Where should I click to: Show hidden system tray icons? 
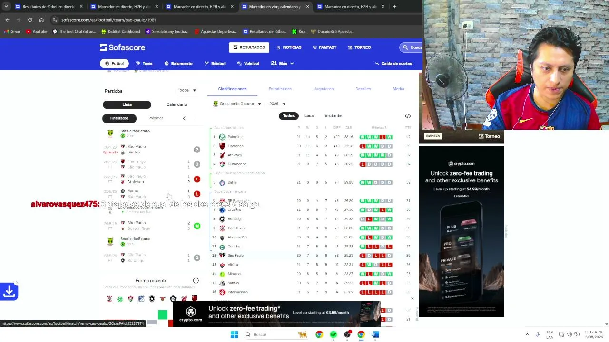coord(527,334)
